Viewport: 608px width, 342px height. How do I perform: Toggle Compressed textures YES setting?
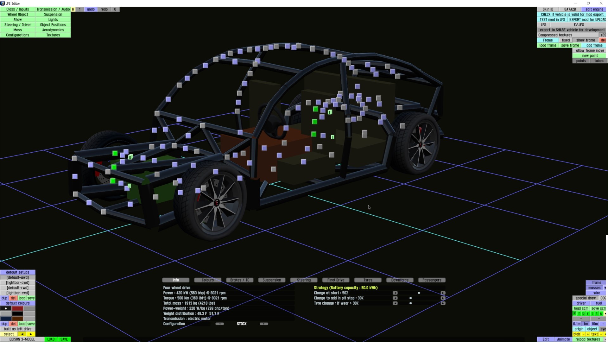(x=603, y=35)
